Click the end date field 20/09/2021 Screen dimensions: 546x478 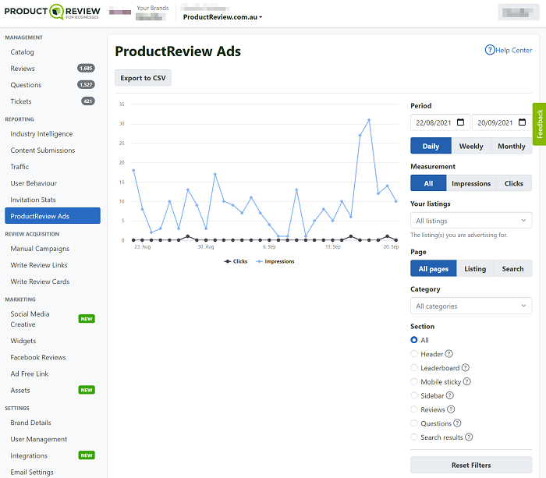[x=502, y=122]
